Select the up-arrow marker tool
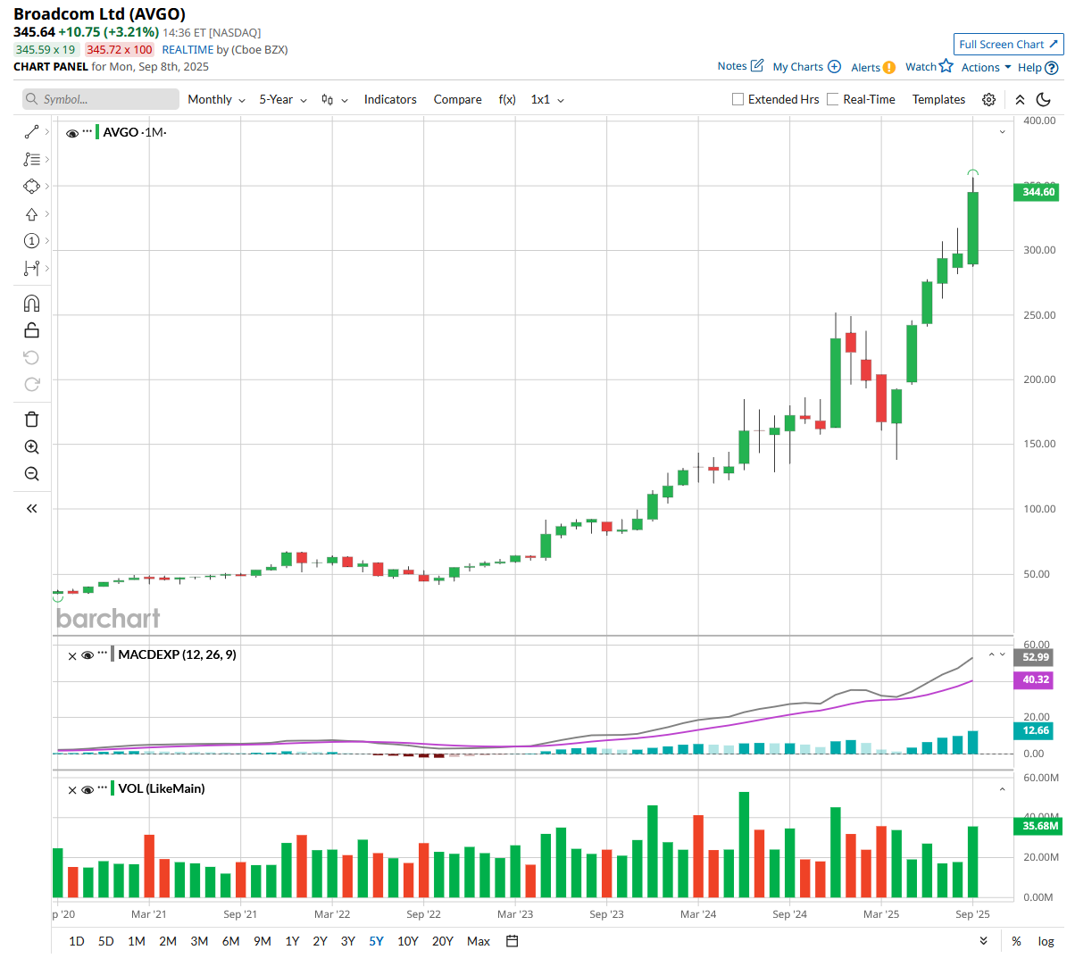 tap(31, 214)
